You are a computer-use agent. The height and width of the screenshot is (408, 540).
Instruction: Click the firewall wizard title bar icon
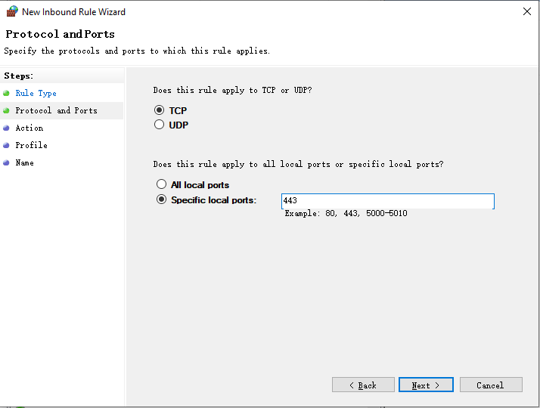(x=12, y=11)
